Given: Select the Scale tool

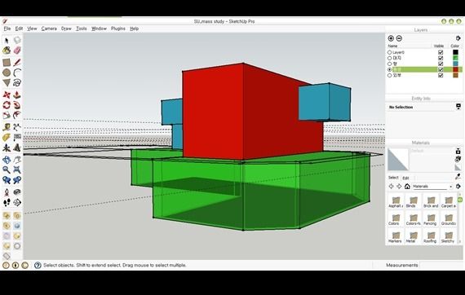Looking at the screenshot, I should click(x=7, y=115).
